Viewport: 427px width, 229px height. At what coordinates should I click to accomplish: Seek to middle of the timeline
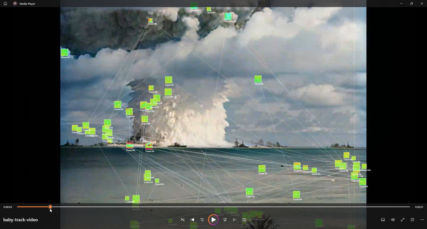point(213,207)
